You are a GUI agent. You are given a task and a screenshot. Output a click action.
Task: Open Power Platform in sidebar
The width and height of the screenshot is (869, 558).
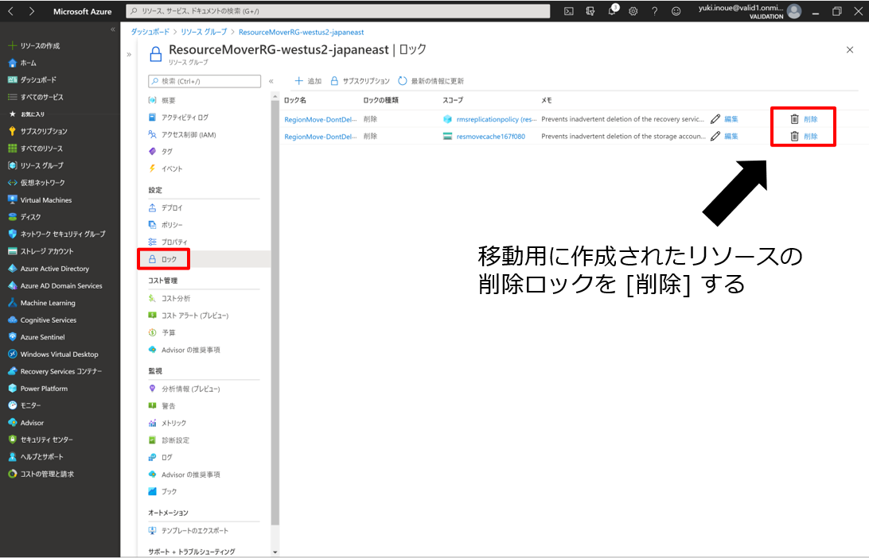[37, 389]
